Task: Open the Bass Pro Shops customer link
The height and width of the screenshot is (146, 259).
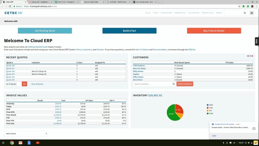Action: (139, 69)
